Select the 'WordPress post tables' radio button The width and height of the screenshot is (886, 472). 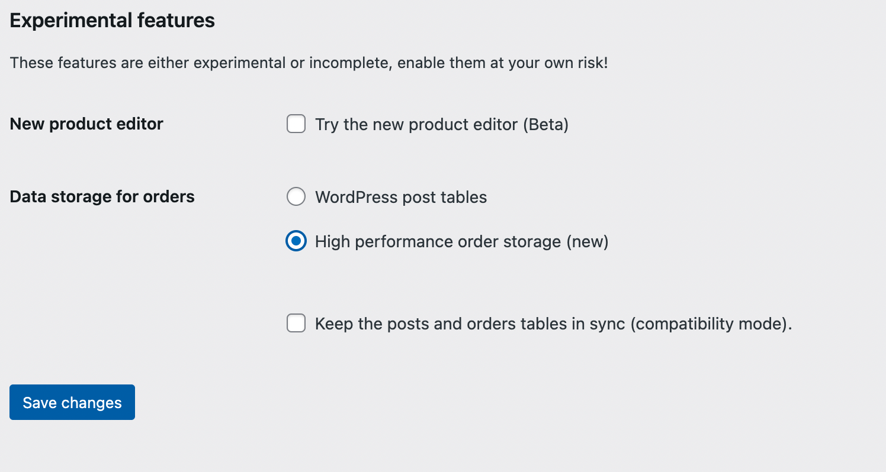(x=296, y=196)
